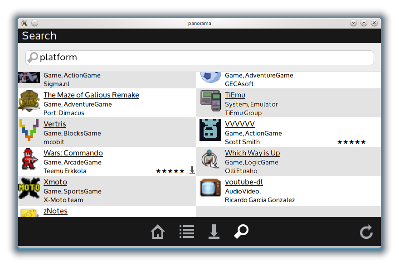Click the youtube-dl television icon
Viewport: 399px width, 266px height.
[210, 188]
